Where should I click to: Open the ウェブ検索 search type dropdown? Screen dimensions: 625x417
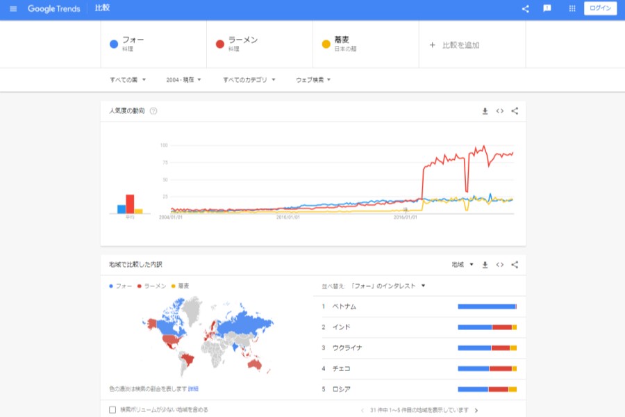313,80
